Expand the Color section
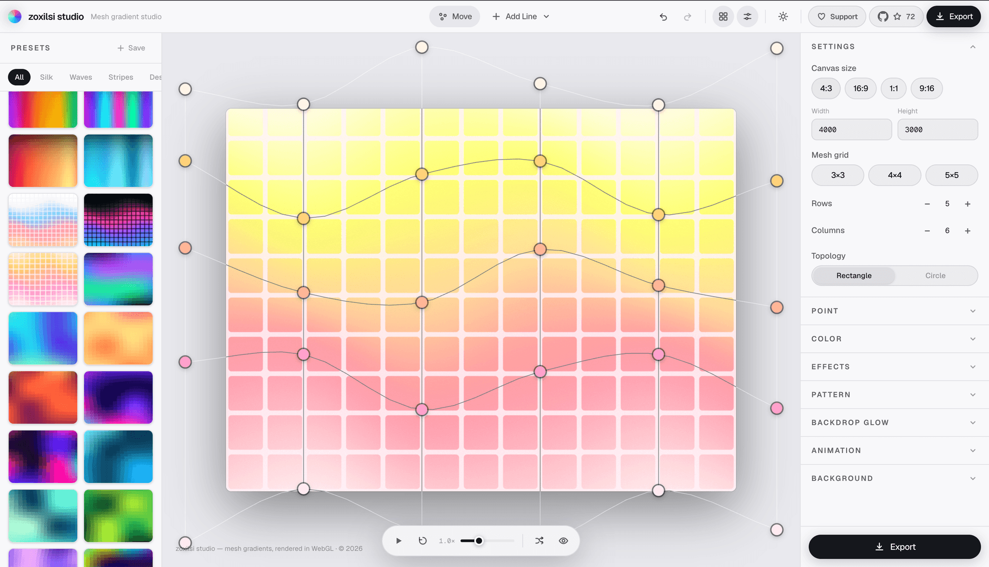 coord(894,339)
